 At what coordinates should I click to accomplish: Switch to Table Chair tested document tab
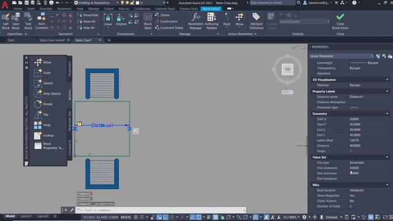52,40
